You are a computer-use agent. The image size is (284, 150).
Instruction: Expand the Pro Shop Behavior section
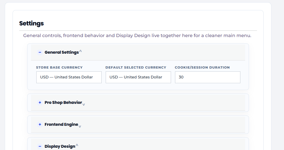138,103
